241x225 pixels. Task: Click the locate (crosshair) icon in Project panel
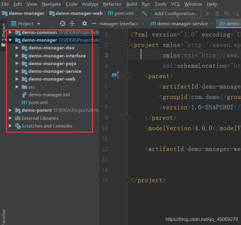[63, 24]
